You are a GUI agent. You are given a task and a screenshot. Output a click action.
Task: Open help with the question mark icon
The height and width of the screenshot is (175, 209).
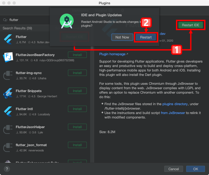point(7,169)
